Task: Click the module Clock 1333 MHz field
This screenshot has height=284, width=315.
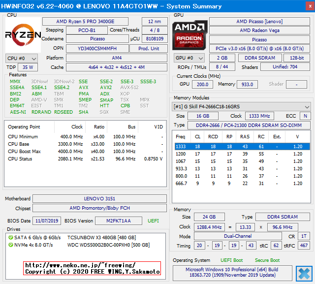Action: (259, 116)
